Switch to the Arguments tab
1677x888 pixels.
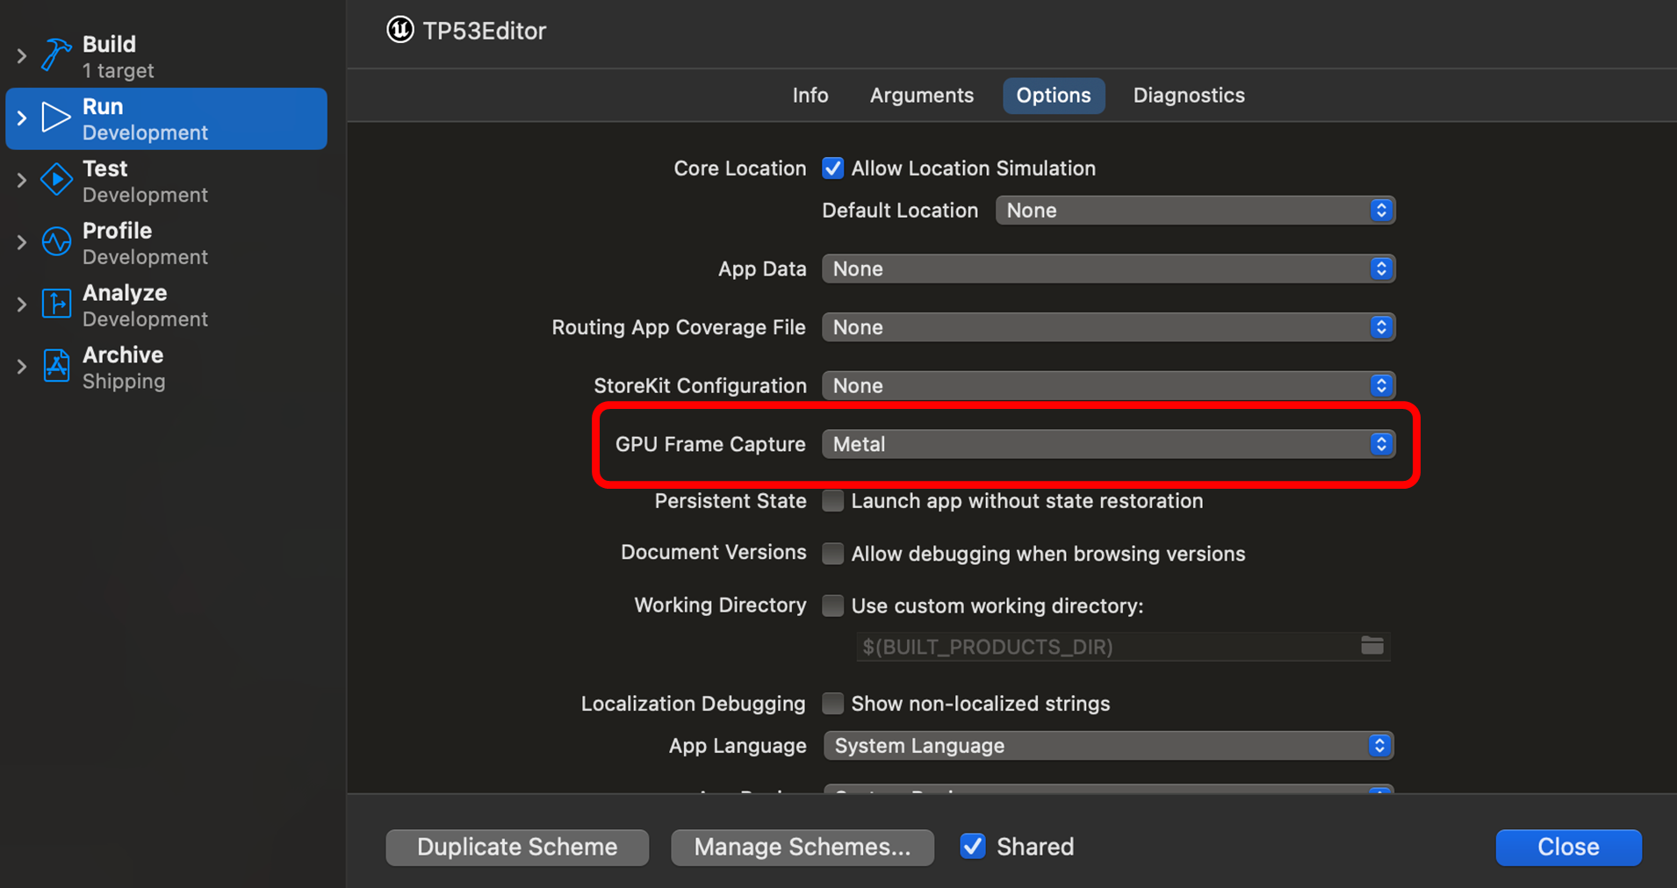921,95
